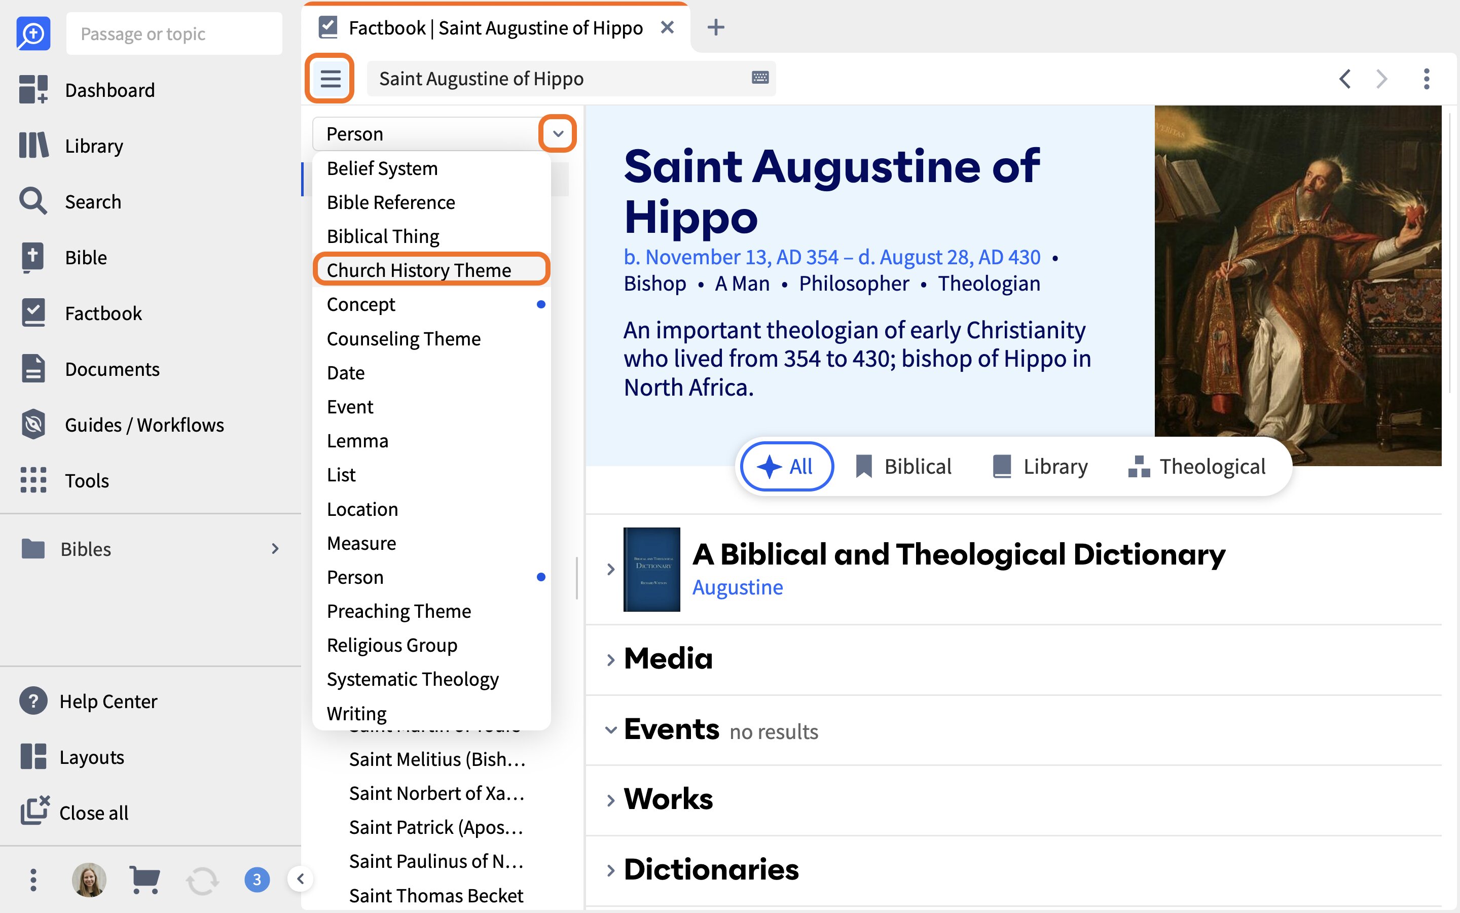
Task: Click the Theologian link
Action: (x=989, y=284)
